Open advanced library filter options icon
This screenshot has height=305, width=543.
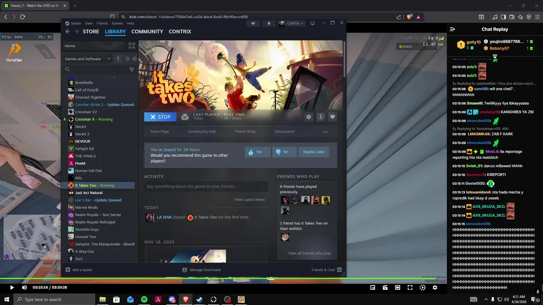tap(132, 69)
